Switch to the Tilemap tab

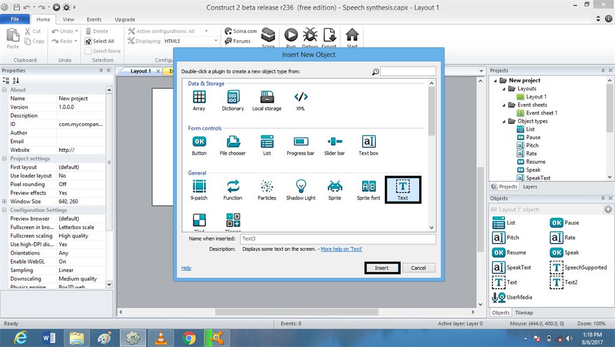tap(524, 313)
